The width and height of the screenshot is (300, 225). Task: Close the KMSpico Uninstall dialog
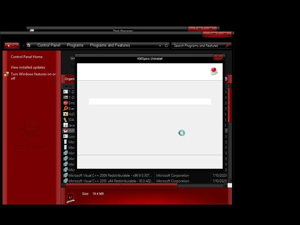tap(218, 57)
